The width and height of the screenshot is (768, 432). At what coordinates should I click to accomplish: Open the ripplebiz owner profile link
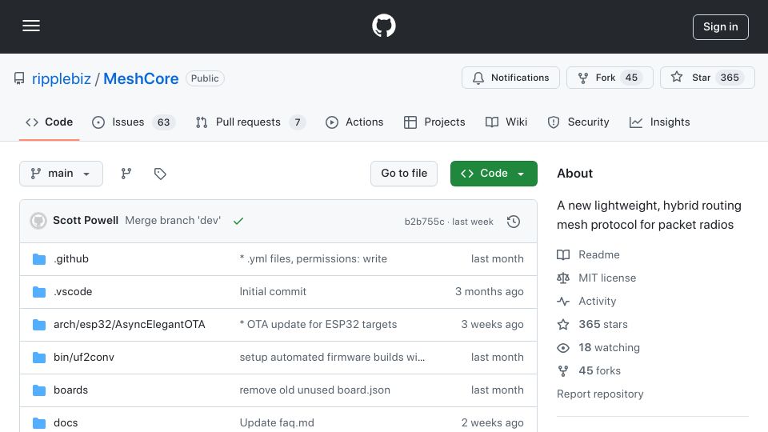(62, 78)
